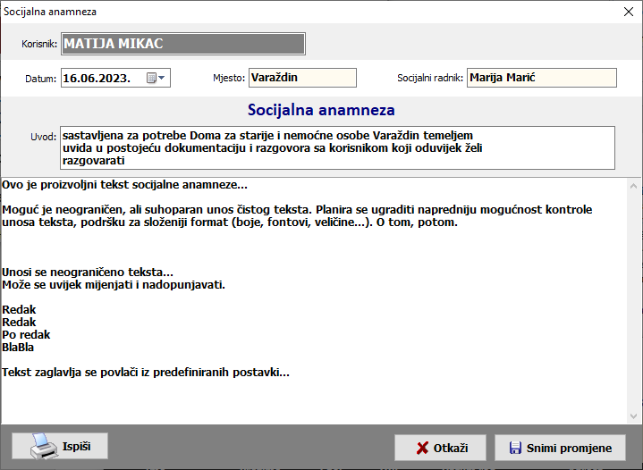Screen dimensions: 643x470
Task: Place cursor in the Uvod text box
Action: click(x=336, y=147)
